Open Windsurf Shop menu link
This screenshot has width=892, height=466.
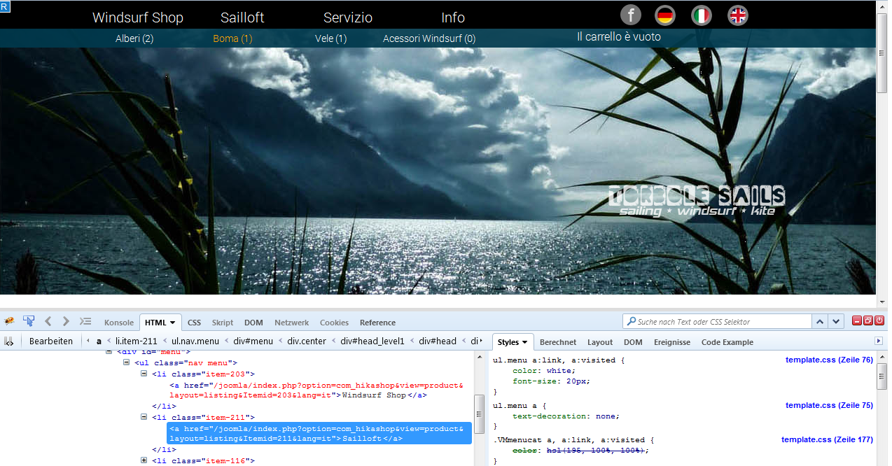138,17
